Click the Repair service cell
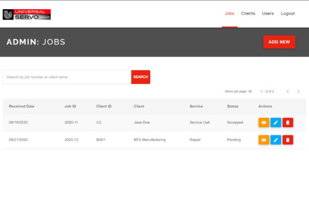 (x=195, y=140)
